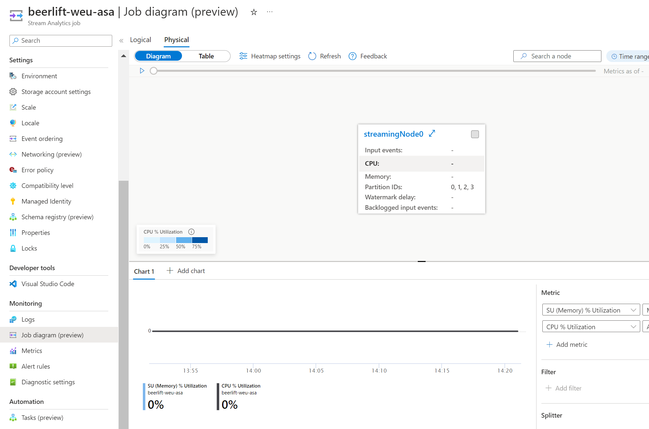Screen dimensions: 649x429
Task: Switch to Table view toggle
Action: tap(206, 56)
